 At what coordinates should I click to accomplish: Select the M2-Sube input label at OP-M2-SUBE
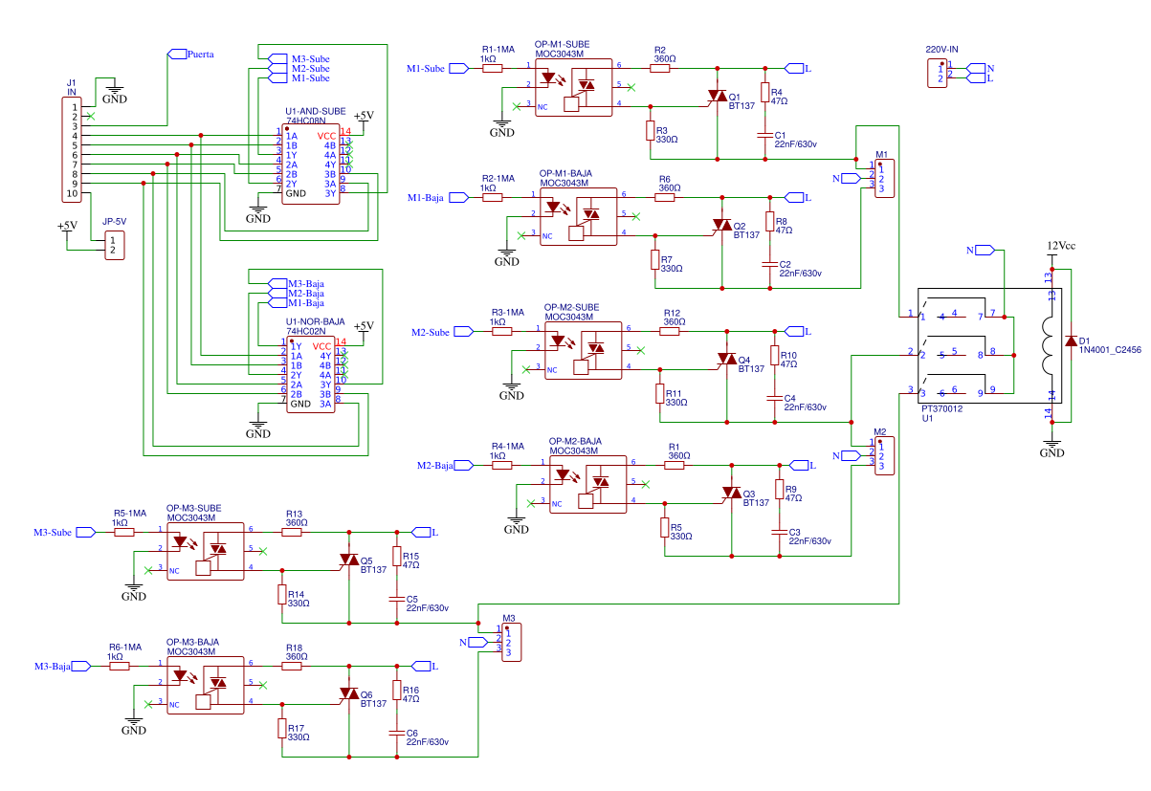point(442,331)
